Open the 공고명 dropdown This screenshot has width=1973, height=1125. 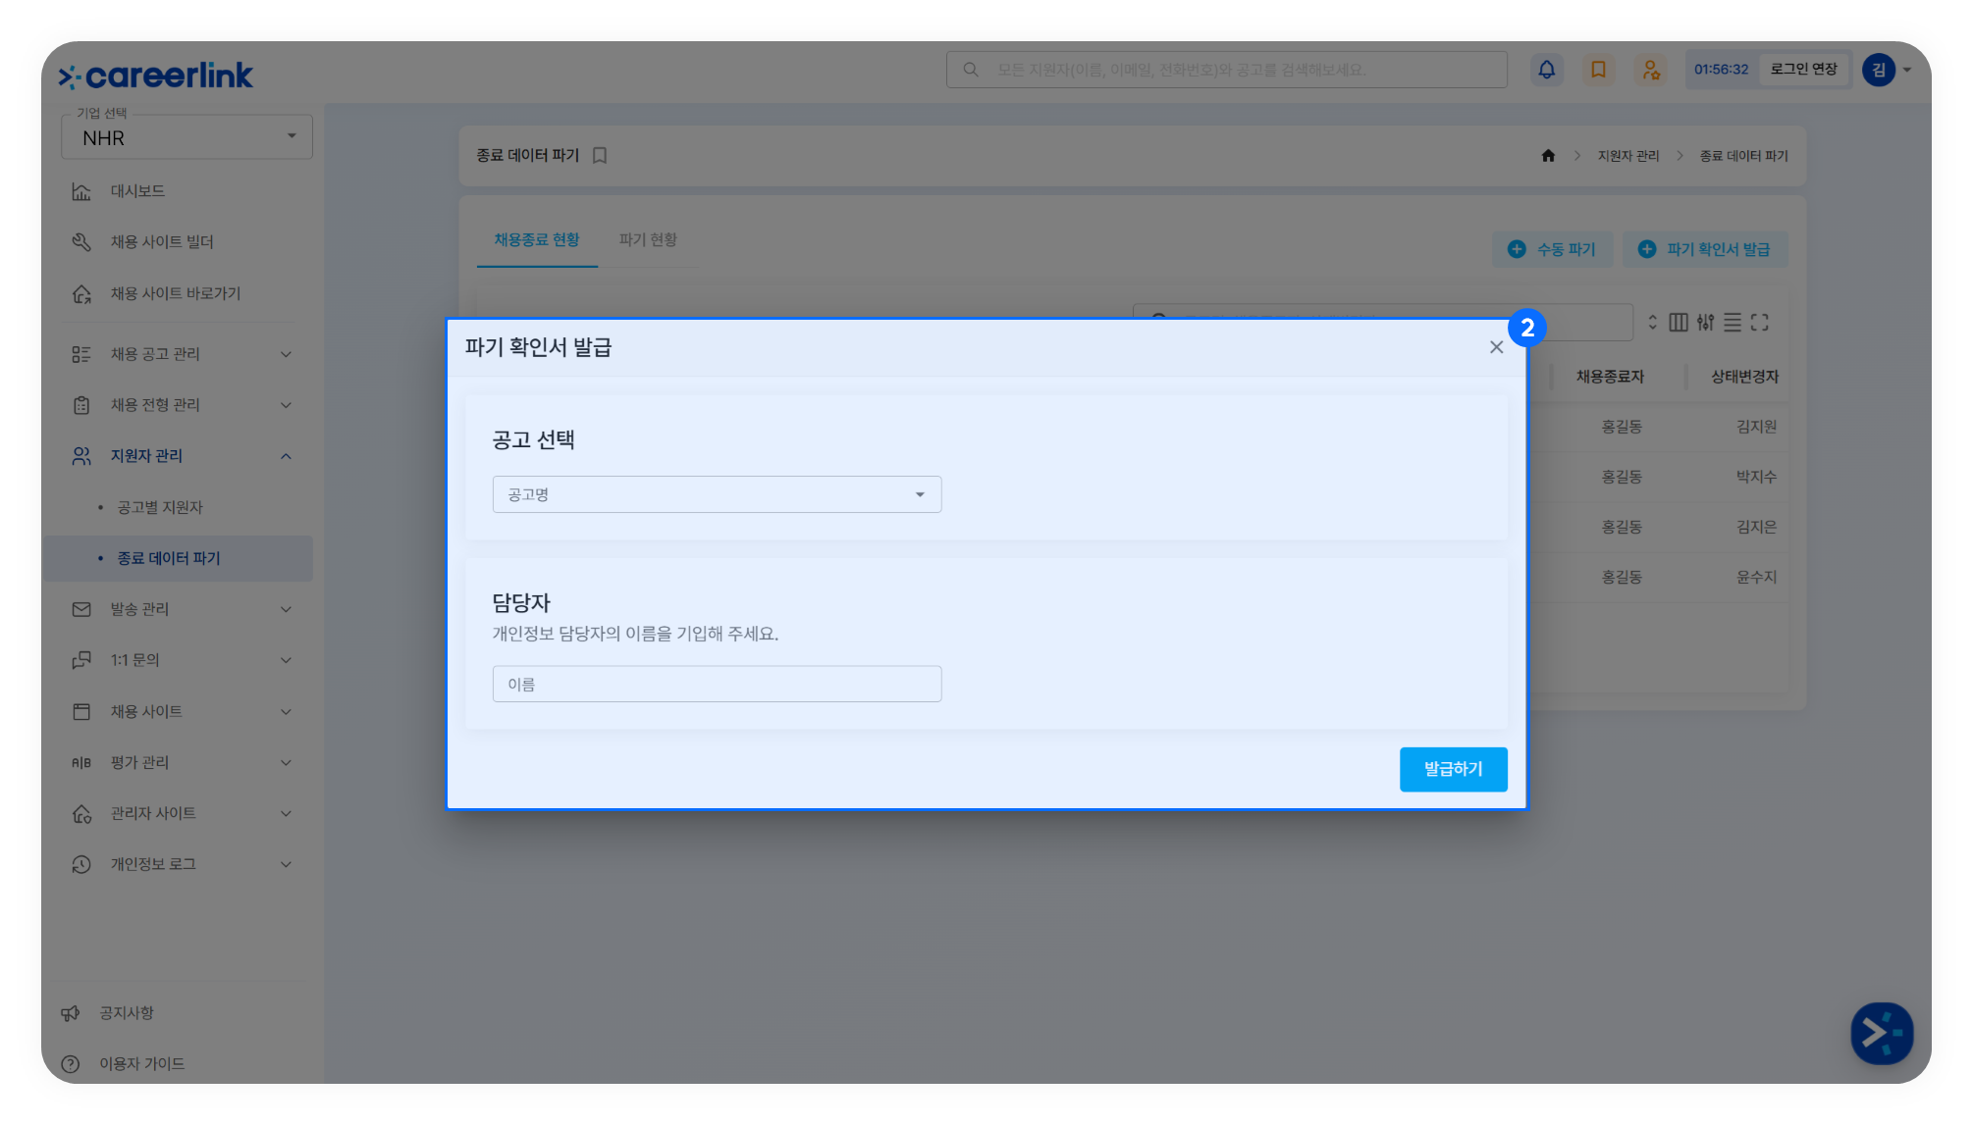[x=717, y=494]
